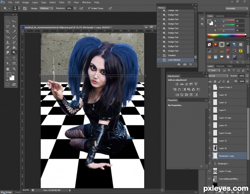Toggle the Protect Tones checkbox

click(89, 8)
